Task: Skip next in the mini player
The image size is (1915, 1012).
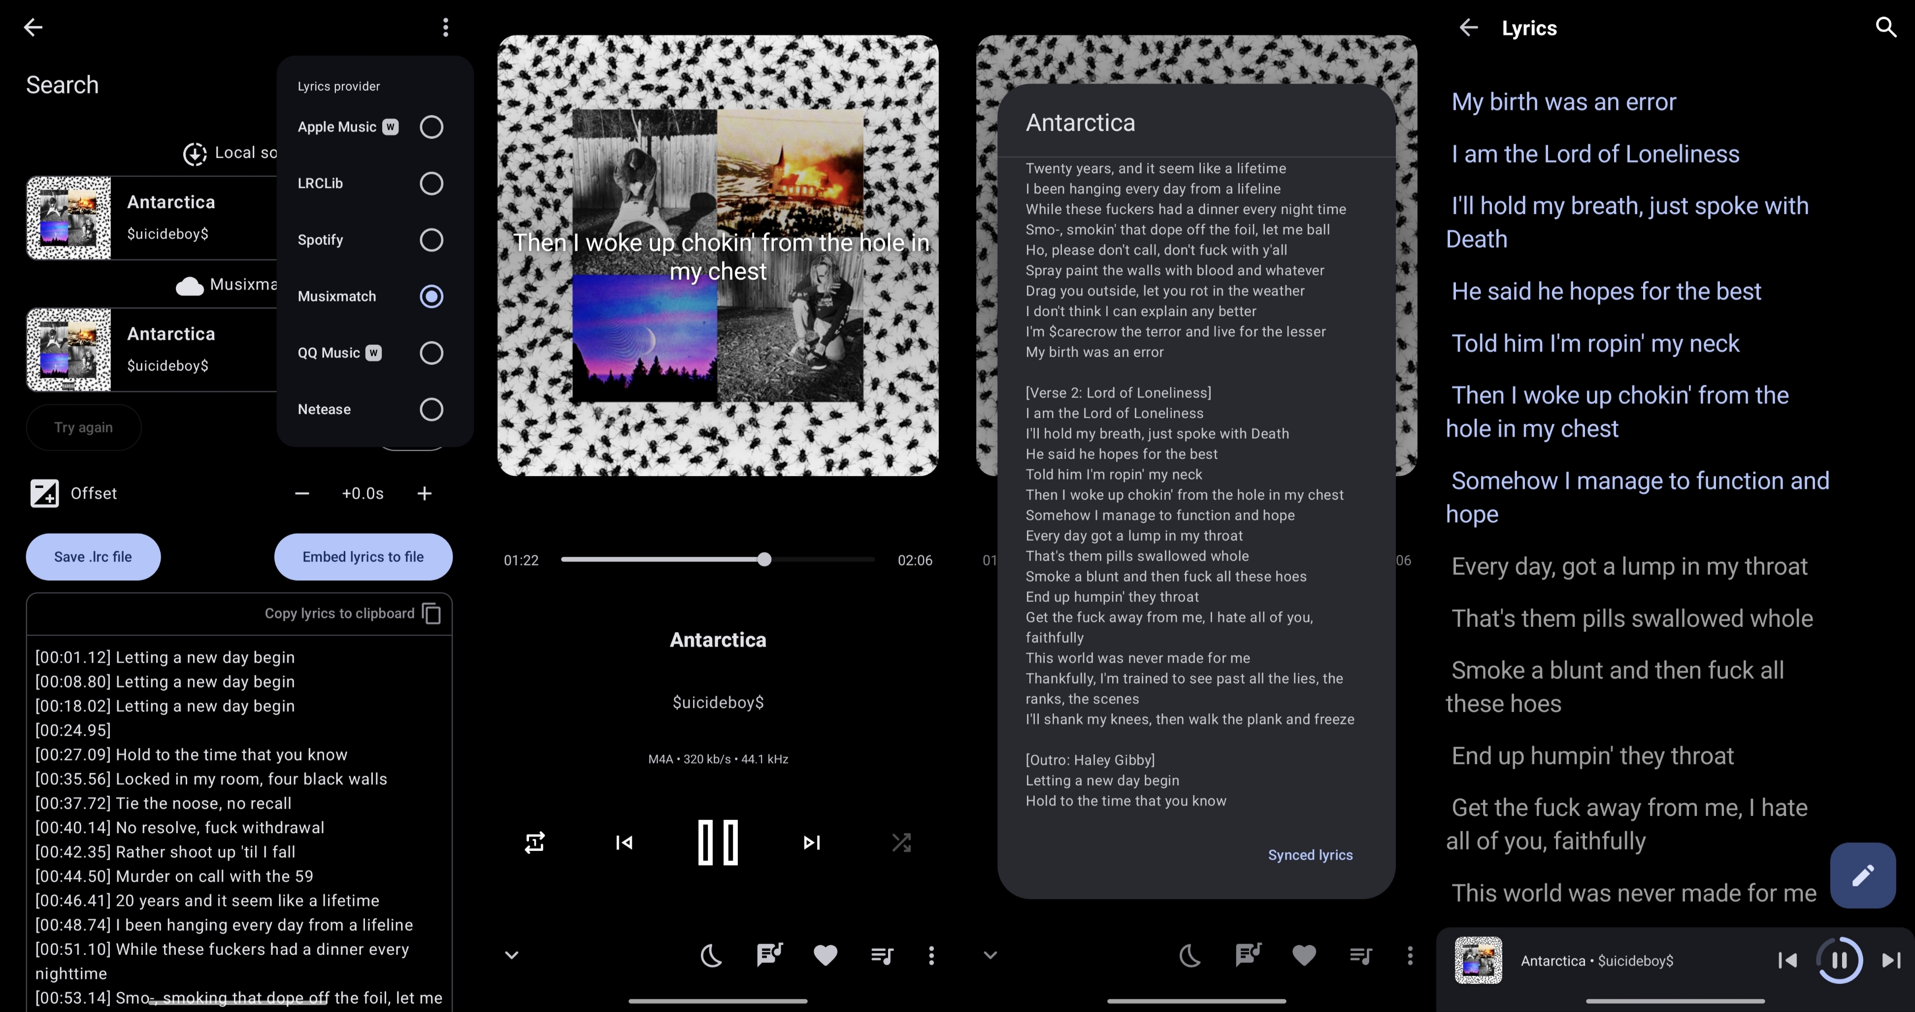Action: point(1891,960)
